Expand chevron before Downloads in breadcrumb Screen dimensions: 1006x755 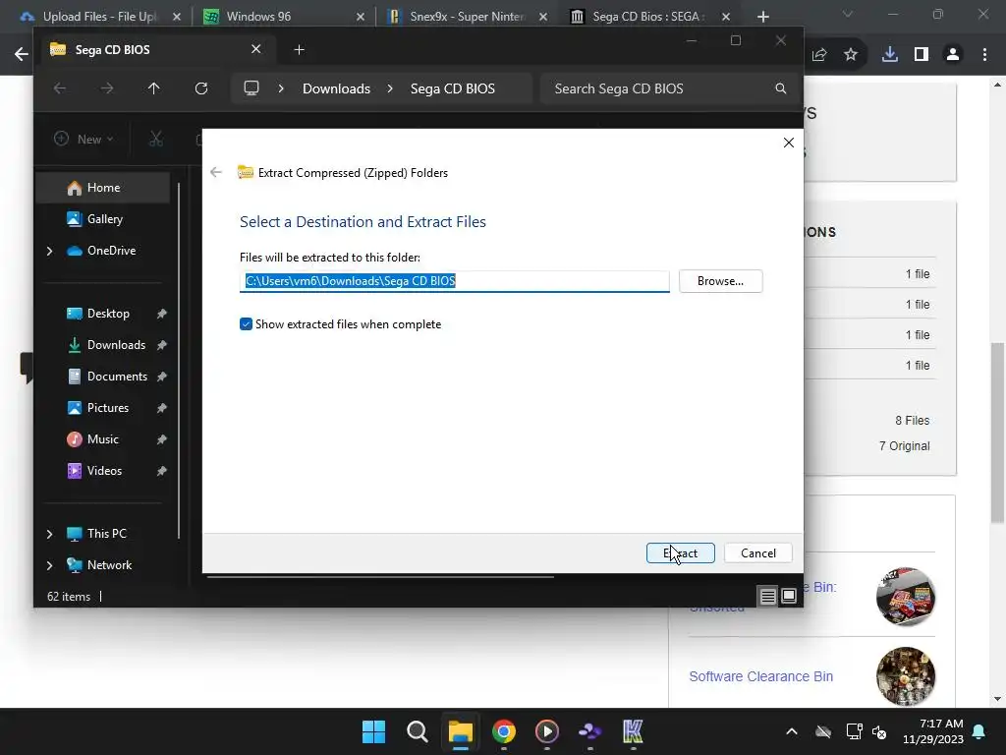coord(281,88)
